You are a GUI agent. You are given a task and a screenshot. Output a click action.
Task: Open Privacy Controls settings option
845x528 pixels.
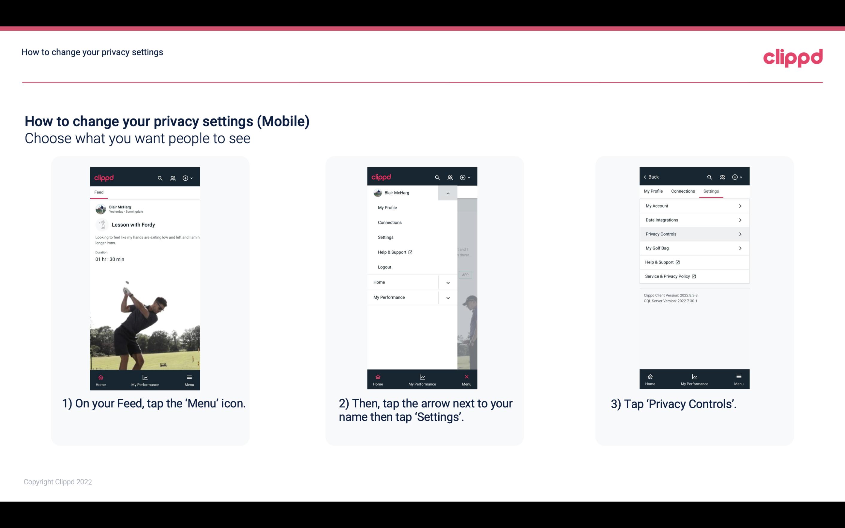coord(694,234)
